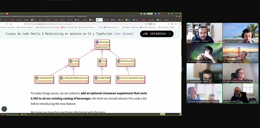Open the trash icon in bottom panel
Screen dimensions: 260x128
(180, 114)
